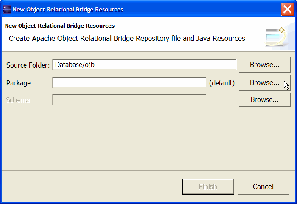Open the Browse dialog for Package
This screenshot has width=297, height=204.
click(x=265, y=82)
